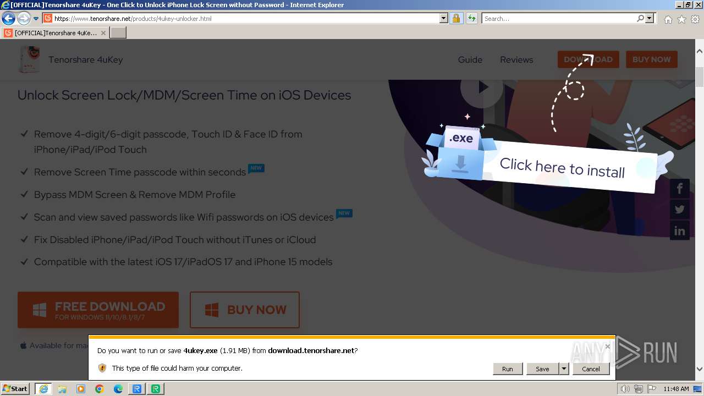704x396 pixels.
Task: Click the BUY NOW header button
Action: pos(652,59)
